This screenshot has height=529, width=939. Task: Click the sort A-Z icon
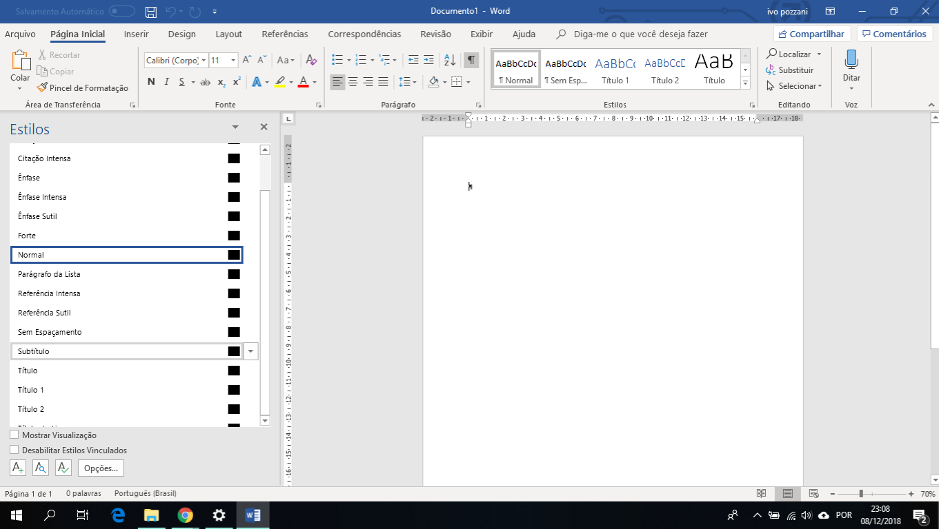point(449,60)
